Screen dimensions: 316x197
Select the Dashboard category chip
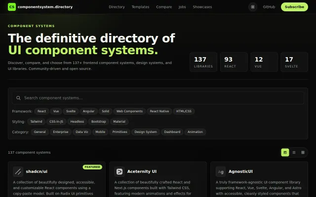pos(172,132)
